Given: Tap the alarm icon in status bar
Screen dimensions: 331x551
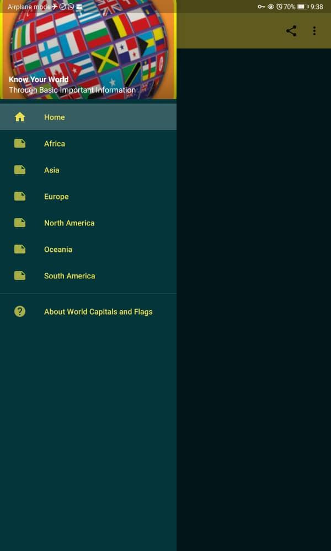Looking at the screenshot, I should (279, 7).
